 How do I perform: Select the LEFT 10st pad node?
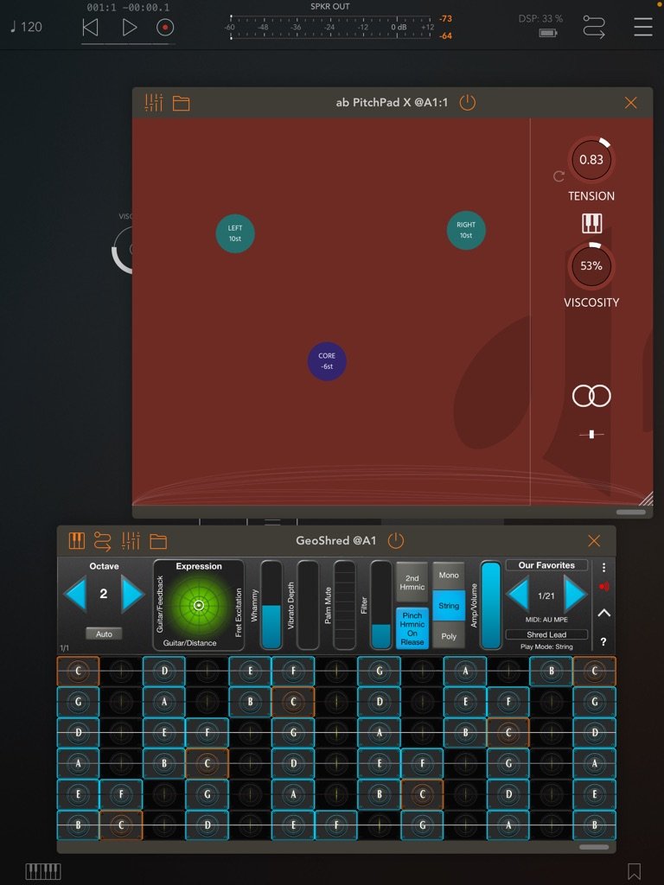(x=235, y=233)
